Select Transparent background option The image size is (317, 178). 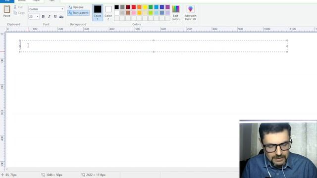coord(78,13)
